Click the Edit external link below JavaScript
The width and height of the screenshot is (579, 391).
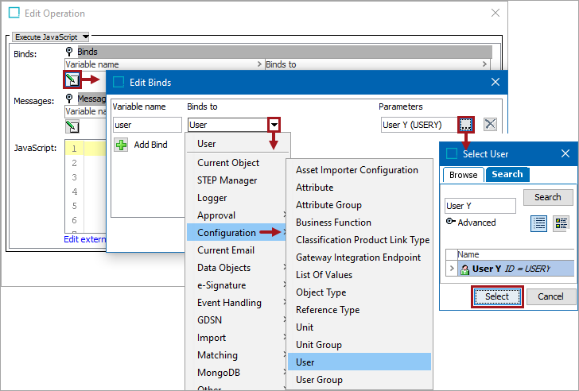click(x=84, y=239)
